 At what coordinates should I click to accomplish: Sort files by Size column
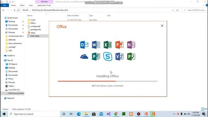click(109, 16)
